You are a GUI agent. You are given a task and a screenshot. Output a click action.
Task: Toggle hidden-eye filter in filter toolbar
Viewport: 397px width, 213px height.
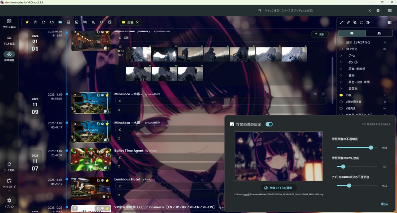click(85, 22)
